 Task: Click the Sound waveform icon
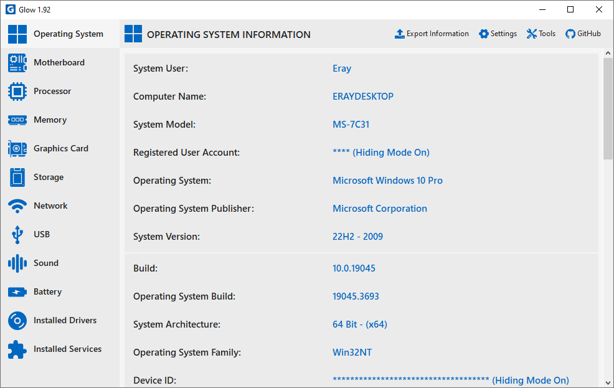[x=17, y=263]
